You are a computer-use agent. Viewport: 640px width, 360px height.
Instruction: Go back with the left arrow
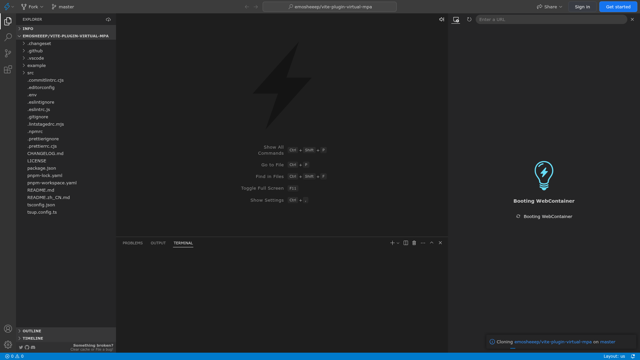(247, 7)
